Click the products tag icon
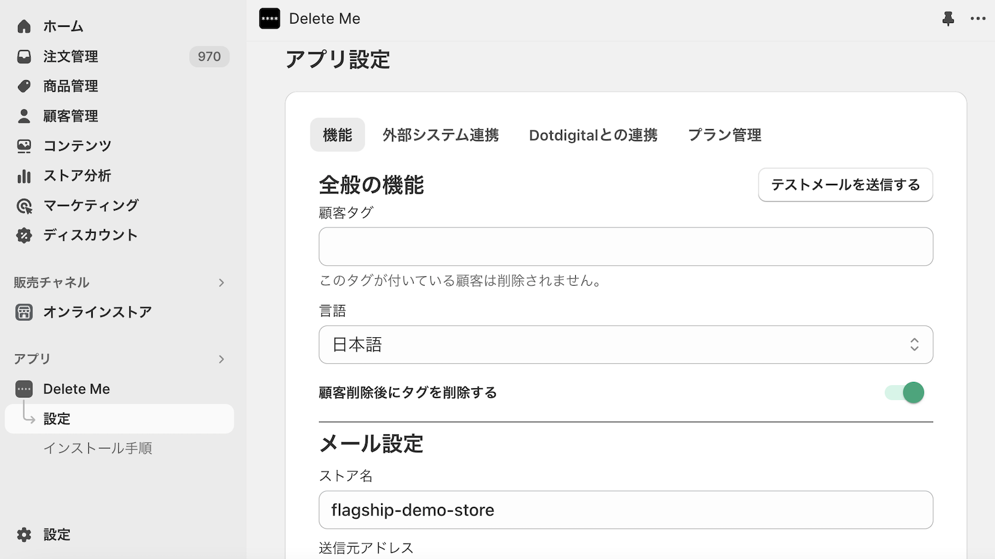 (24, 86)
